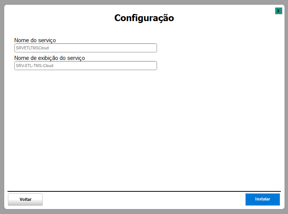Dismiss the installer using the green X
Image resolution: width=288 pixels, height=214 pixels.
[278, 11]
